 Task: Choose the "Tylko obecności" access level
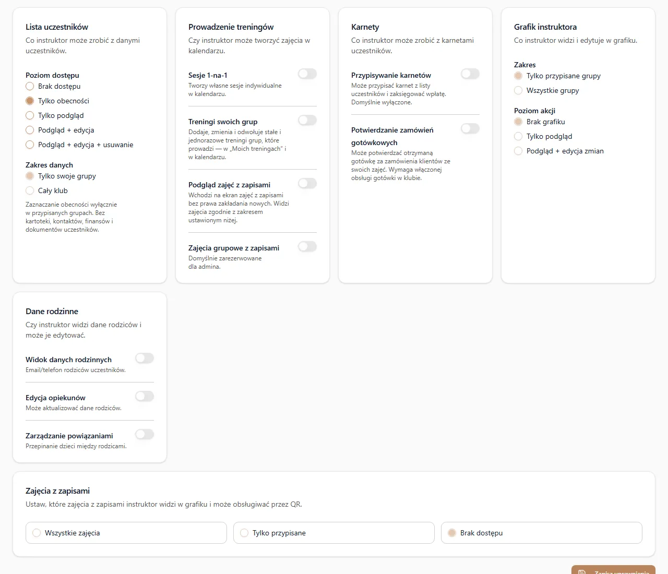[x=30, y=101]
